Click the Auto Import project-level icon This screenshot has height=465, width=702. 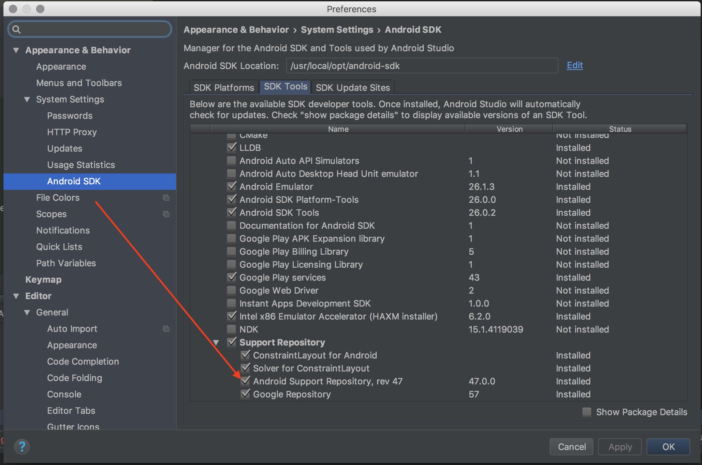click(x=166, y=329)
